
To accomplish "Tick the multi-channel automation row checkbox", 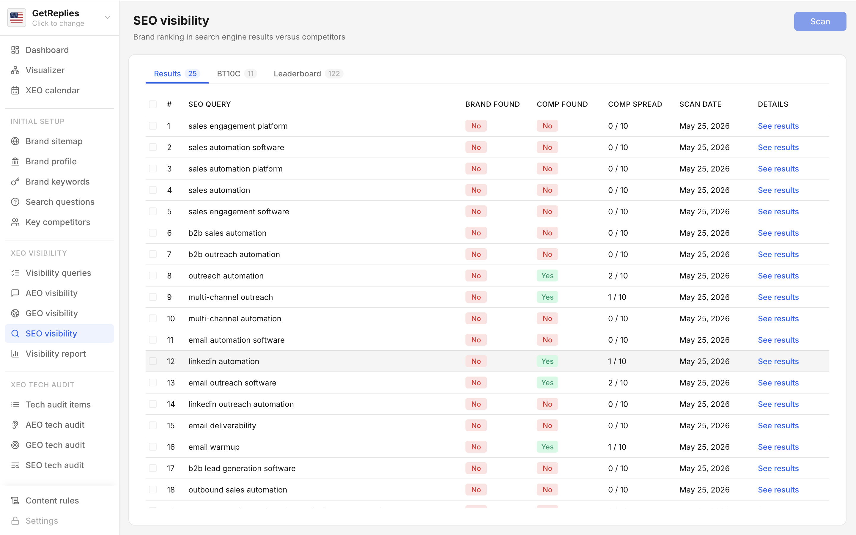I will (153, 318).
